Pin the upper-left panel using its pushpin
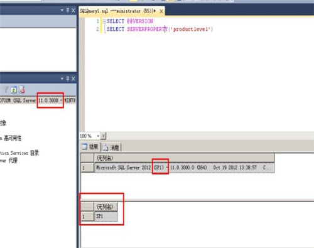The image size is (314, 248). [68, 10]
